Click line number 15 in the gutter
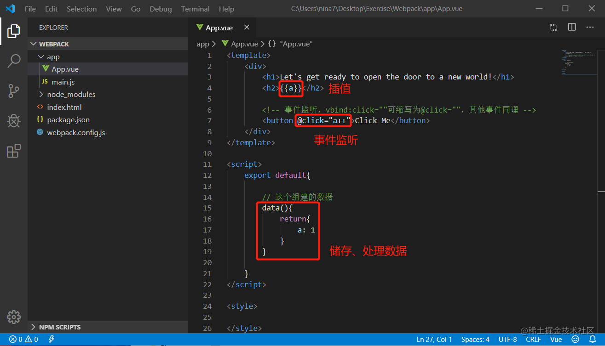The image size is (605, 346). [x=207, y=208]
